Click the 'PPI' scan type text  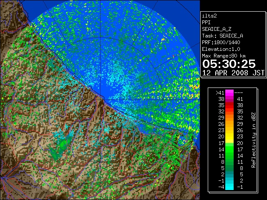206,22
